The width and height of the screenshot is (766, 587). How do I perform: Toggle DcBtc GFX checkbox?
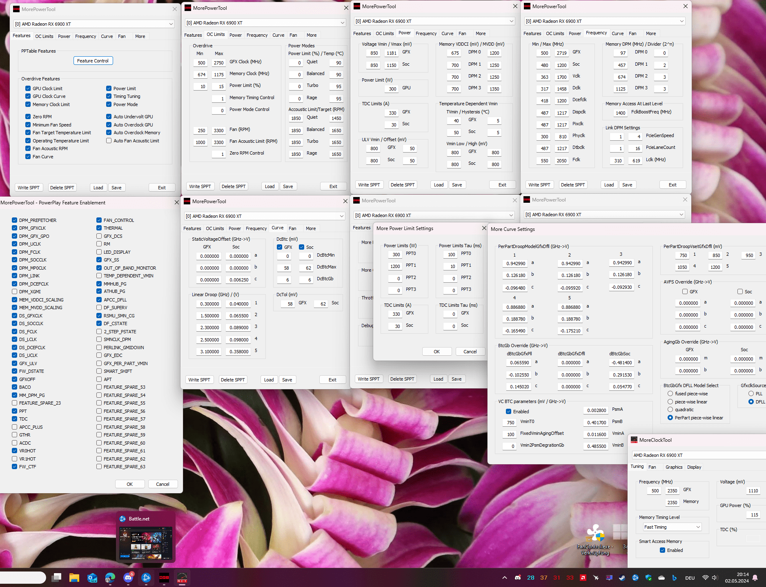[x=279, y=247]
